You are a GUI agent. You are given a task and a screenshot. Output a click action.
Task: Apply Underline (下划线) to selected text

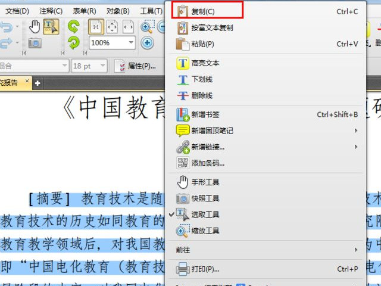(x=267, y=79)
